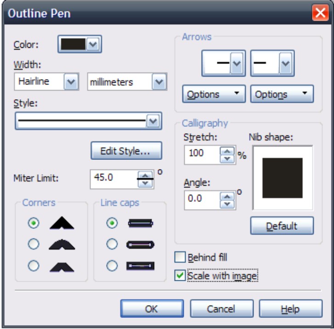Increase the Miter Limit using up arrow

click(x=145, y=176)
